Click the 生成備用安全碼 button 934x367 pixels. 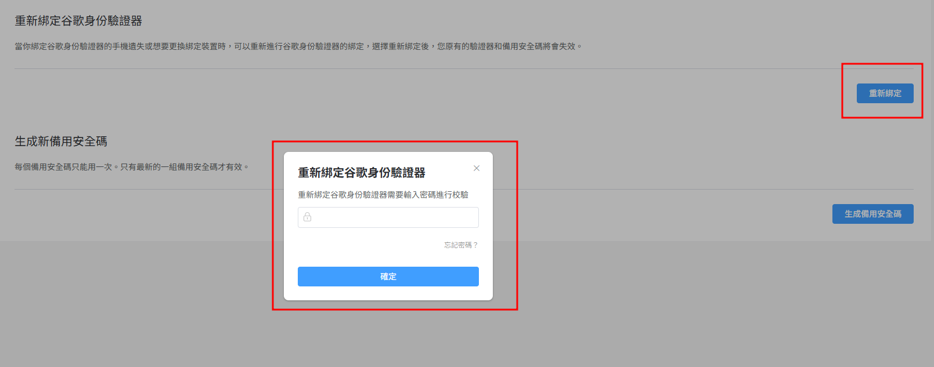(873, 214)
